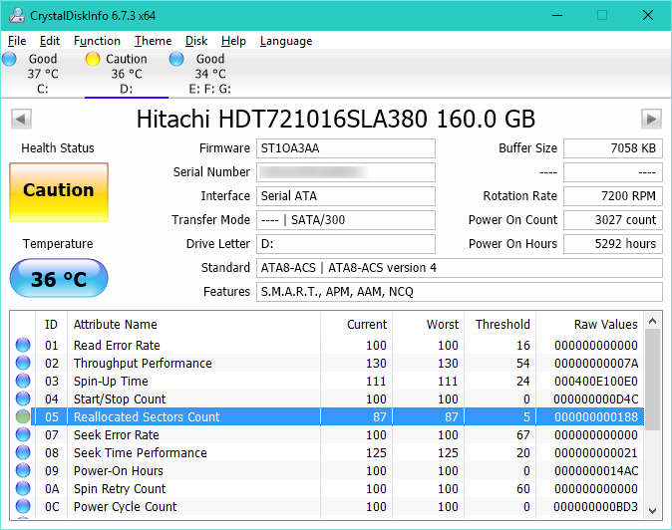Click the drive title Hitachi HDT721016SLA380 160.0 GB
This screenshot has height=530, width=672.
click(336, 119)
